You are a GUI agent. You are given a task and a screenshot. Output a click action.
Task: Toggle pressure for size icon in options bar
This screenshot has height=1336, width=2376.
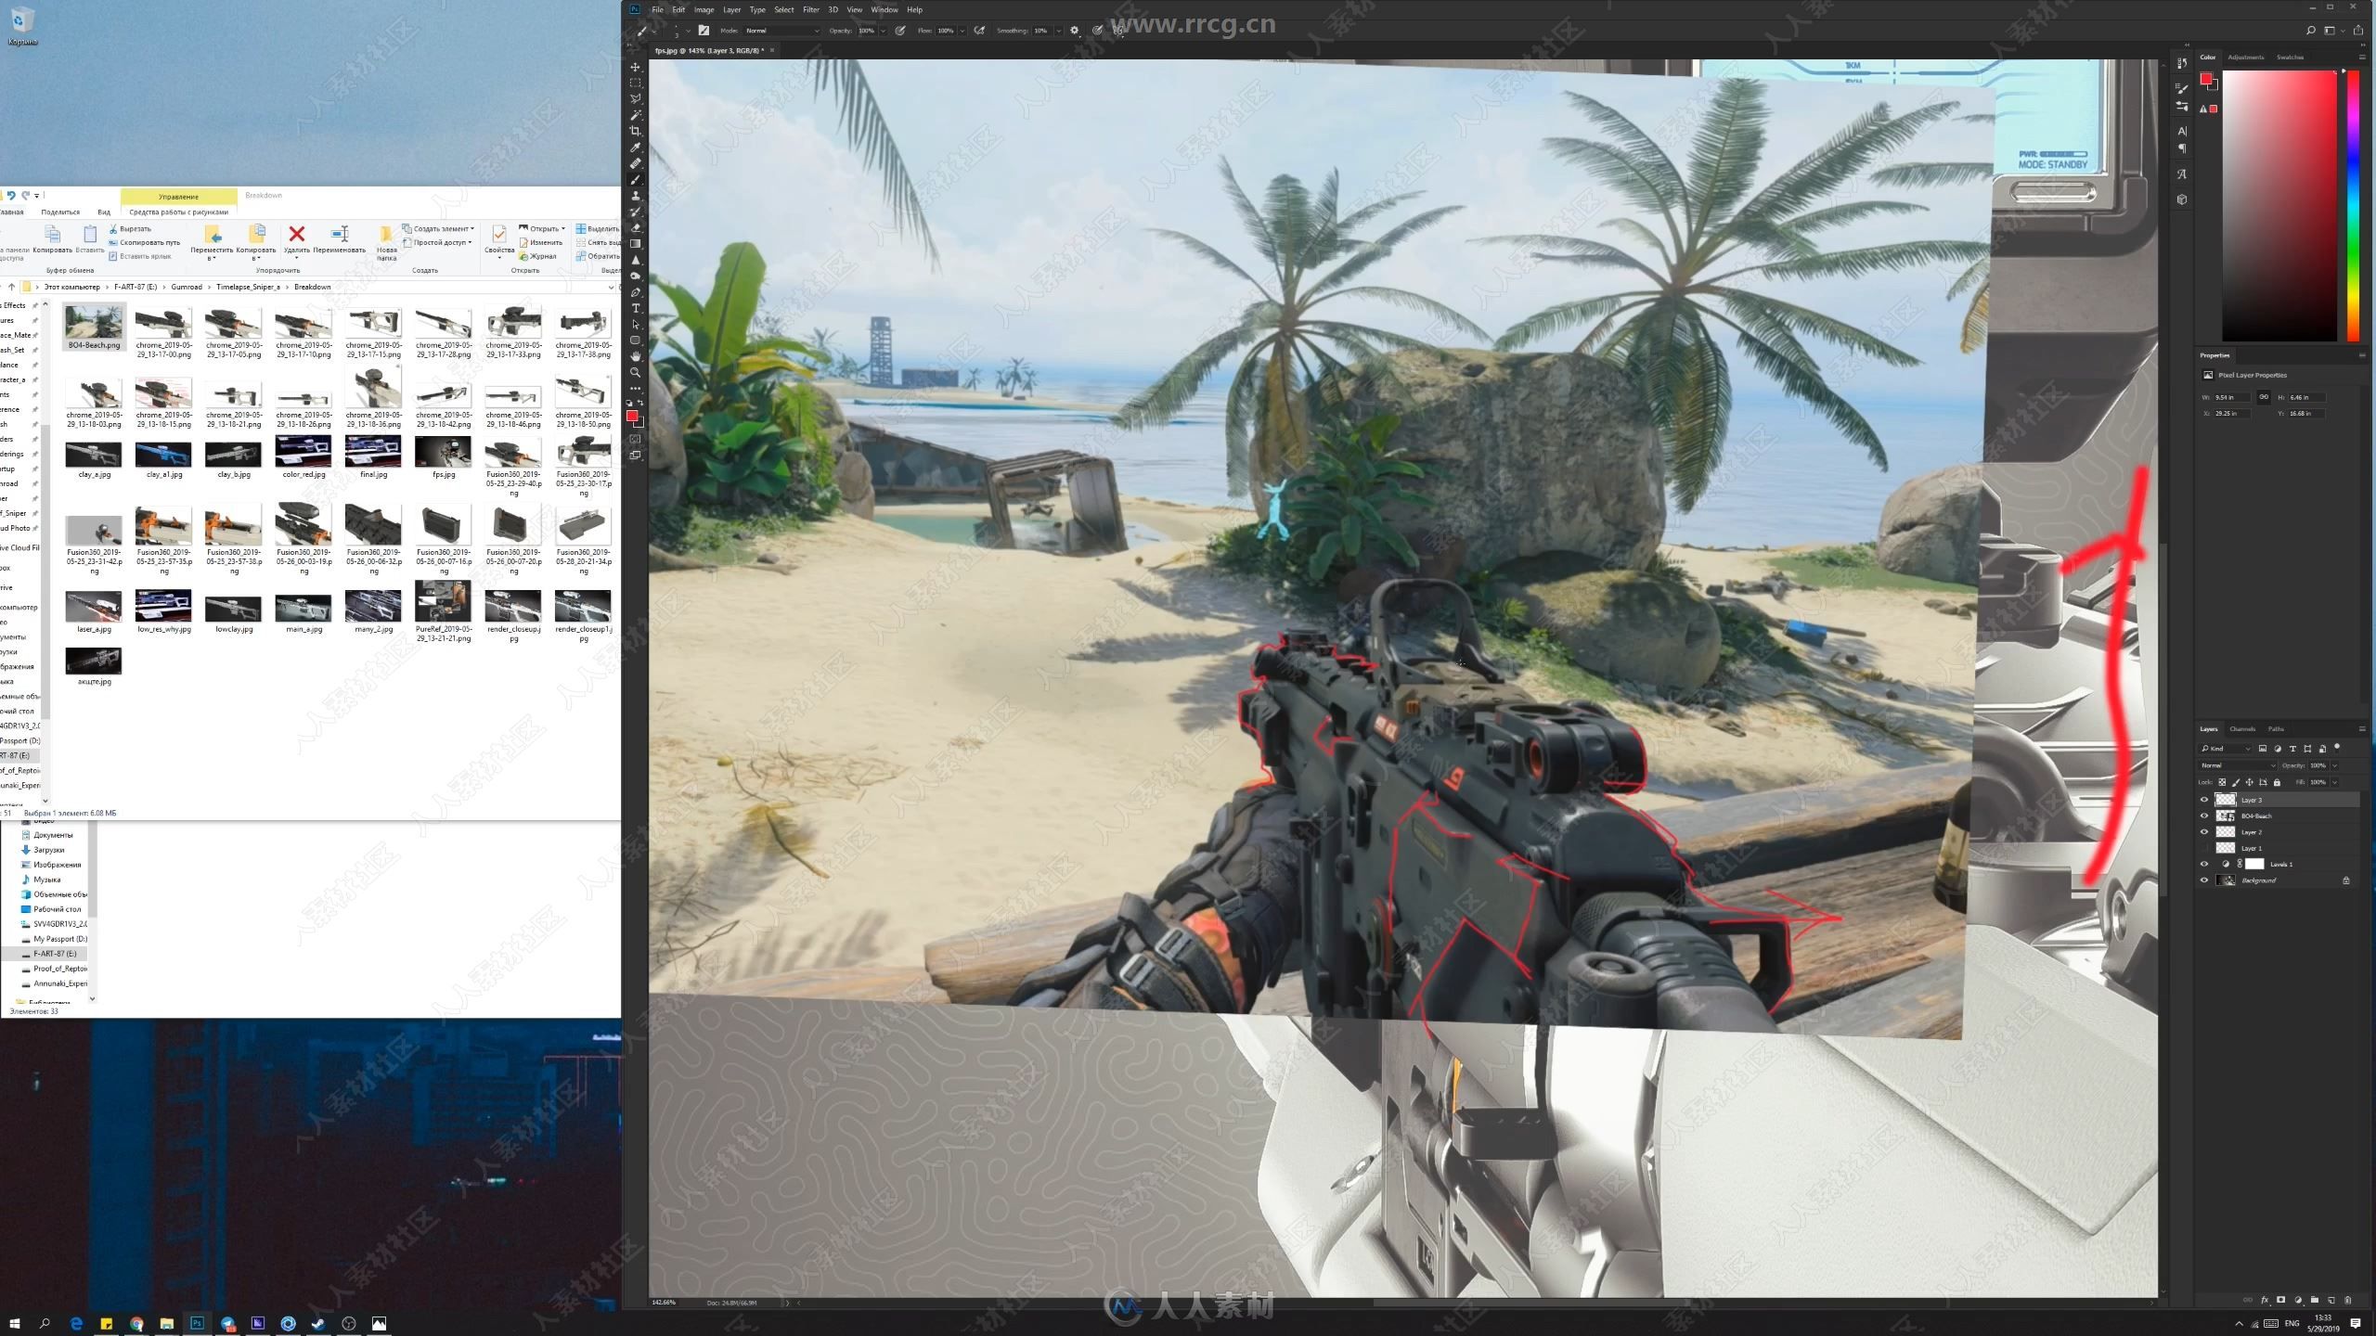coord(1097,31)
